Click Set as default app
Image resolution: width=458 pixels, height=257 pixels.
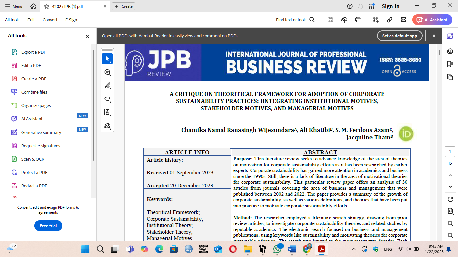pos(400,36)
